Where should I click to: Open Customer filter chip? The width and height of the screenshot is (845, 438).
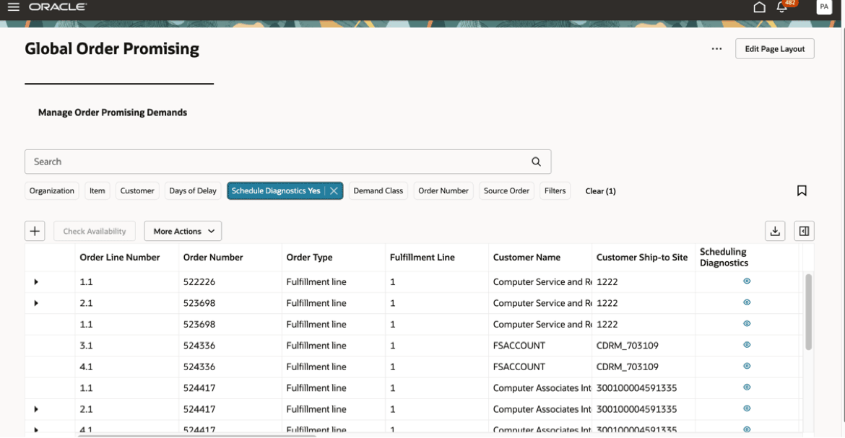tap(137, 190)
